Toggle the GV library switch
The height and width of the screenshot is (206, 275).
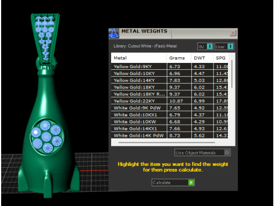205,46
